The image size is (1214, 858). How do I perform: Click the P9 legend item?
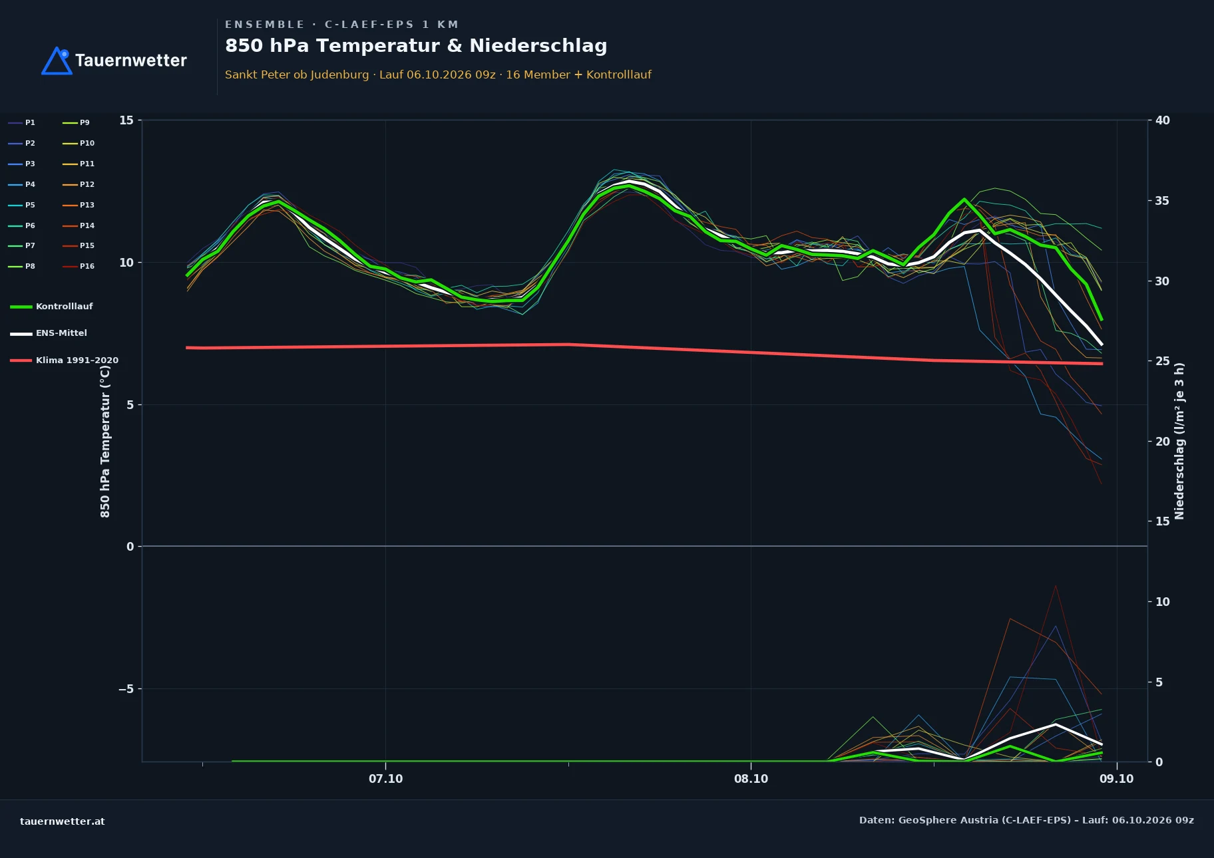pyautogui.click(x=76, y=123)
